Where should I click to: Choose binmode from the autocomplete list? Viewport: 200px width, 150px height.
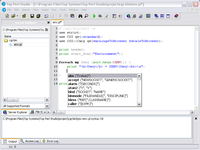[102, 96]
